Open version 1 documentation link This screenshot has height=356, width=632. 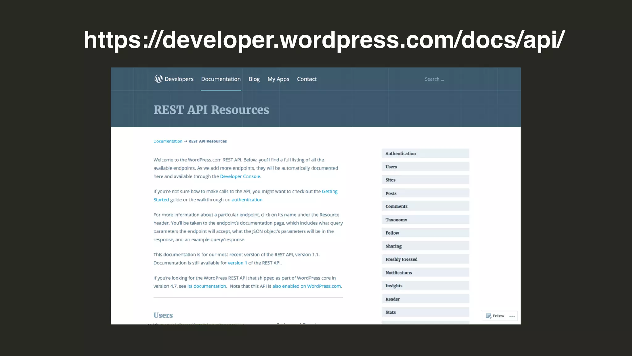237,263
